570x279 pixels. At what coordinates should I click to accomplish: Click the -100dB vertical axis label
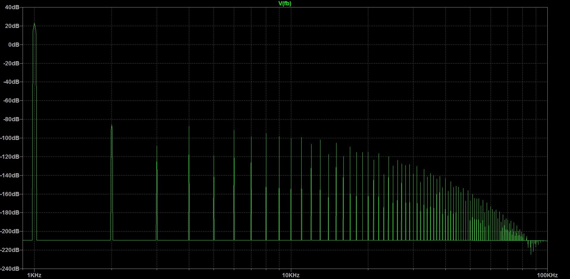pos(10,138)
